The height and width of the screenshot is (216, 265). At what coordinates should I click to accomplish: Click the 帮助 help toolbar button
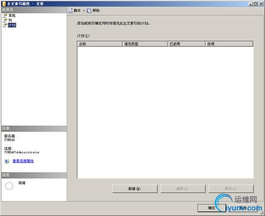(x=94, y=11)
